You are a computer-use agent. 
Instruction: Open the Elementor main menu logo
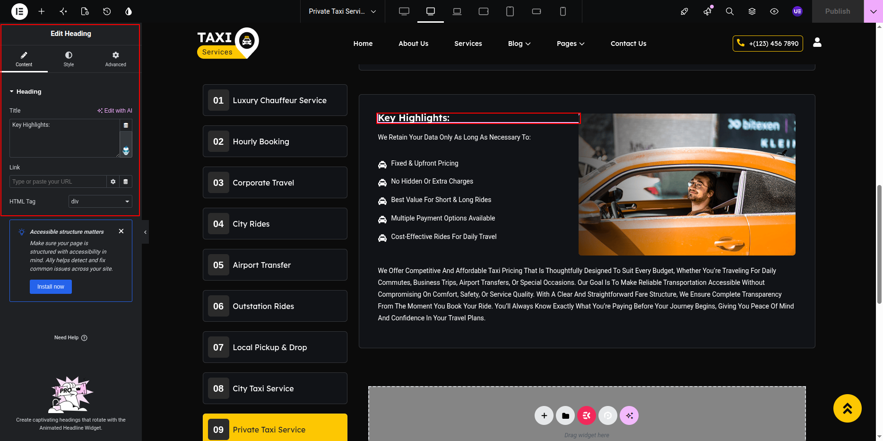pyautogui.click(x=19, y=11)
